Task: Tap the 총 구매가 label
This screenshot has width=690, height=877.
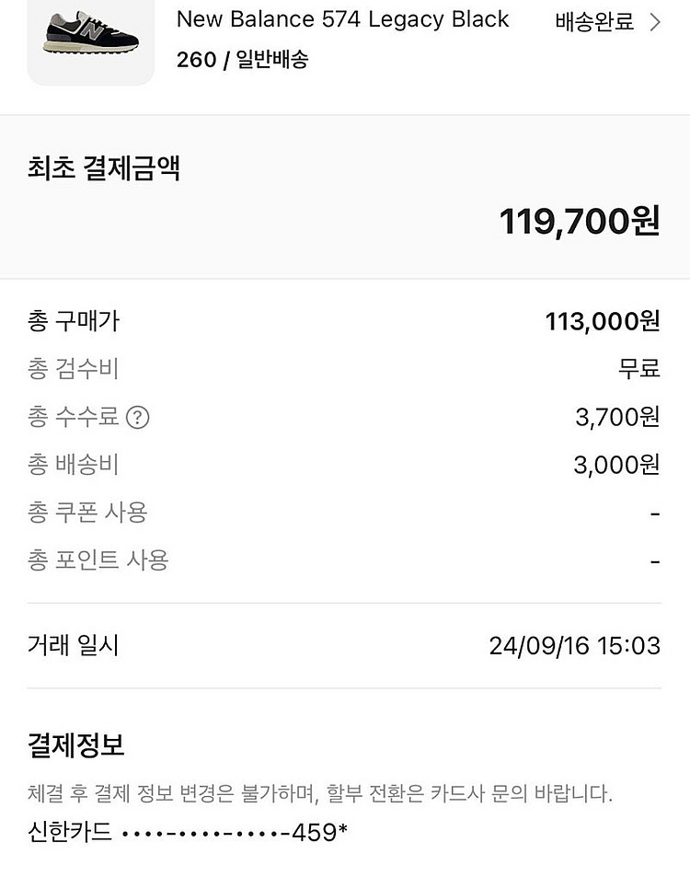Action: pyautogui.click(x=74, y=321)
